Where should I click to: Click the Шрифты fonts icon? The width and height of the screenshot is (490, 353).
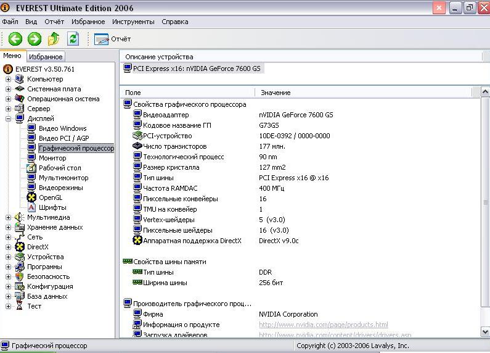pyautogui.click(x=31, y=207)
